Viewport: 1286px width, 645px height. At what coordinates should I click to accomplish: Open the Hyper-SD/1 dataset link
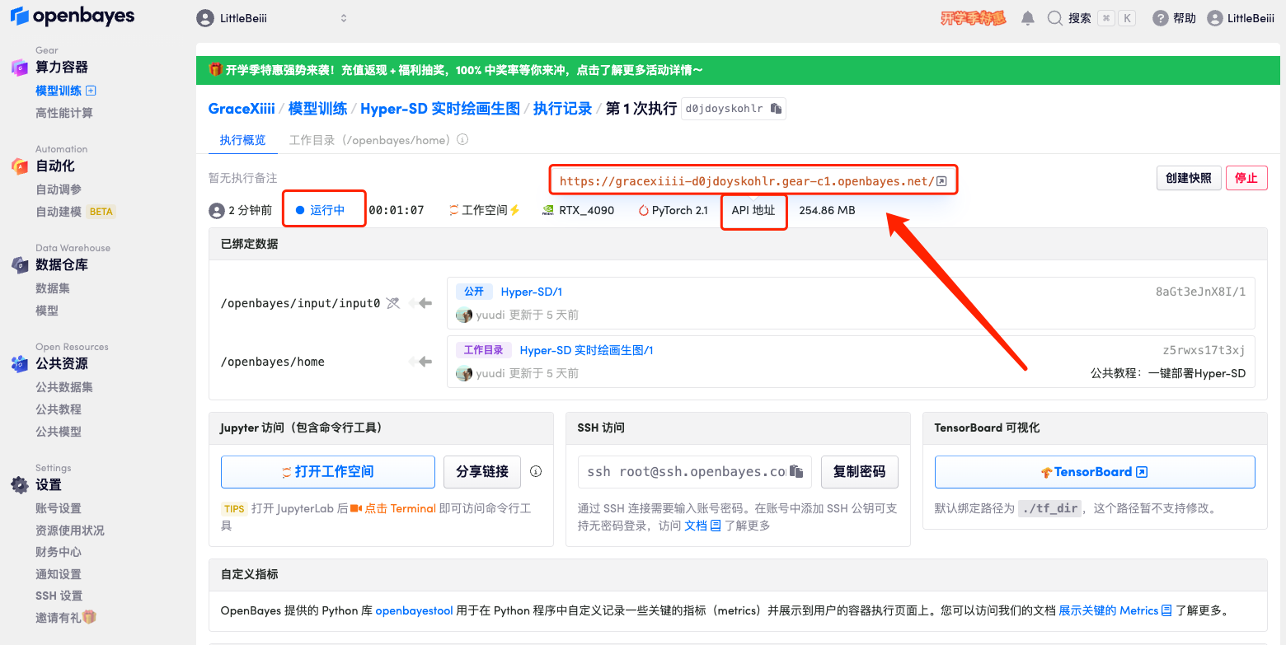[x=531, y=292]
